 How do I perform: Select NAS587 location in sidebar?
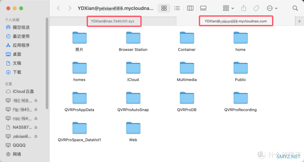[19, 127]
